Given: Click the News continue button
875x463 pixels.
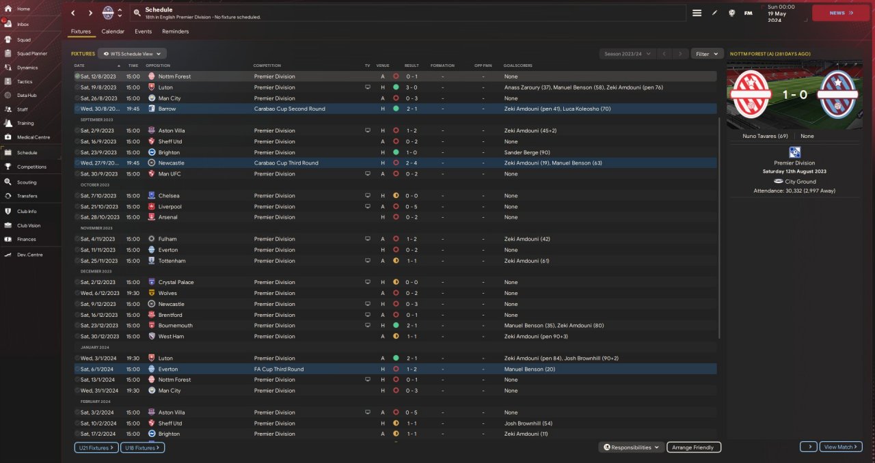Looking at the screenshot, I should pyautogui.click(x=840, y=12).
